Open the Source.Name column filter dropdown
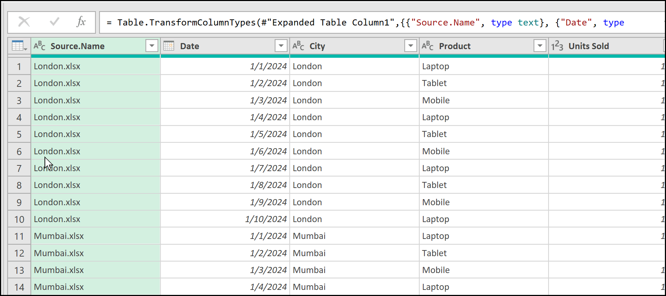This screenshot has height=296, width=666. pos(152,46)
